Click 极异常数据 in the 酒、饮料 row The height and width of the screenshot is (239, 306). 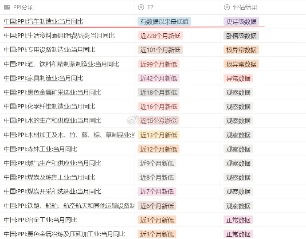click(x=241, y=64)
